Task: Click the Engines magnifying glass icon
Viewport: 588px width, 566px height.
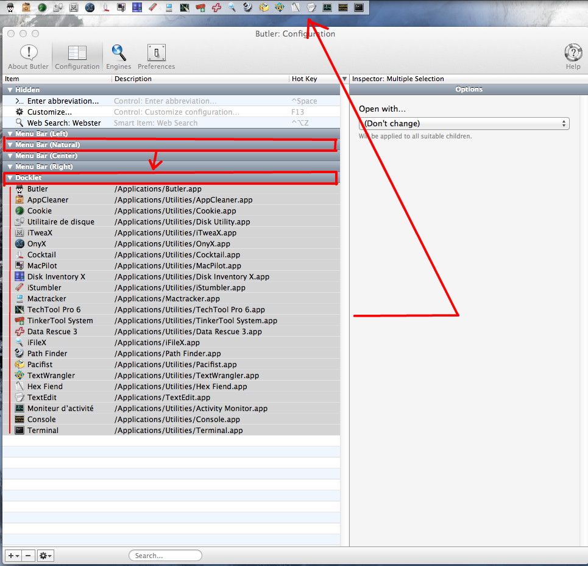Action: [x=118, y=56]
